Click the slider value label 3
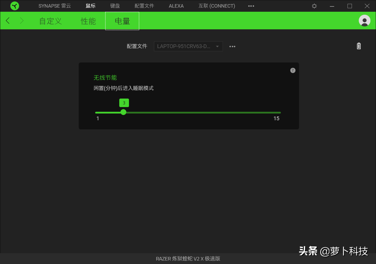 (x=124, y=103)
